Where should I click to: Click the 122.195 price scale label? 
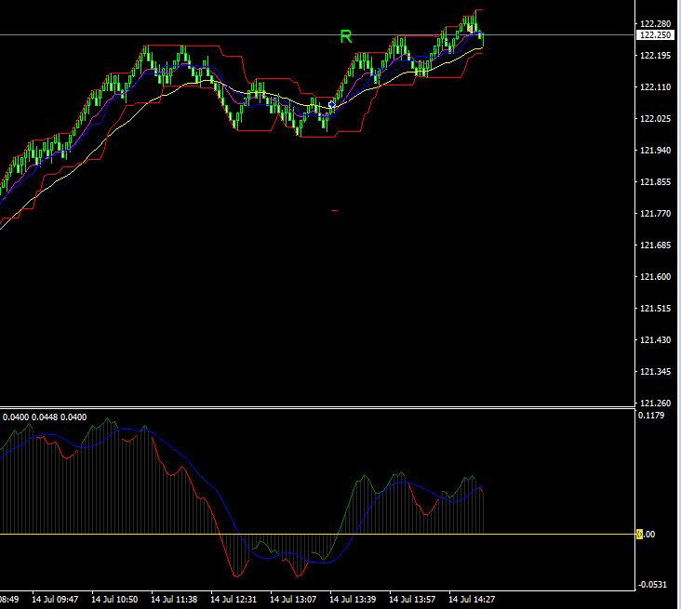tap(655, 56)
